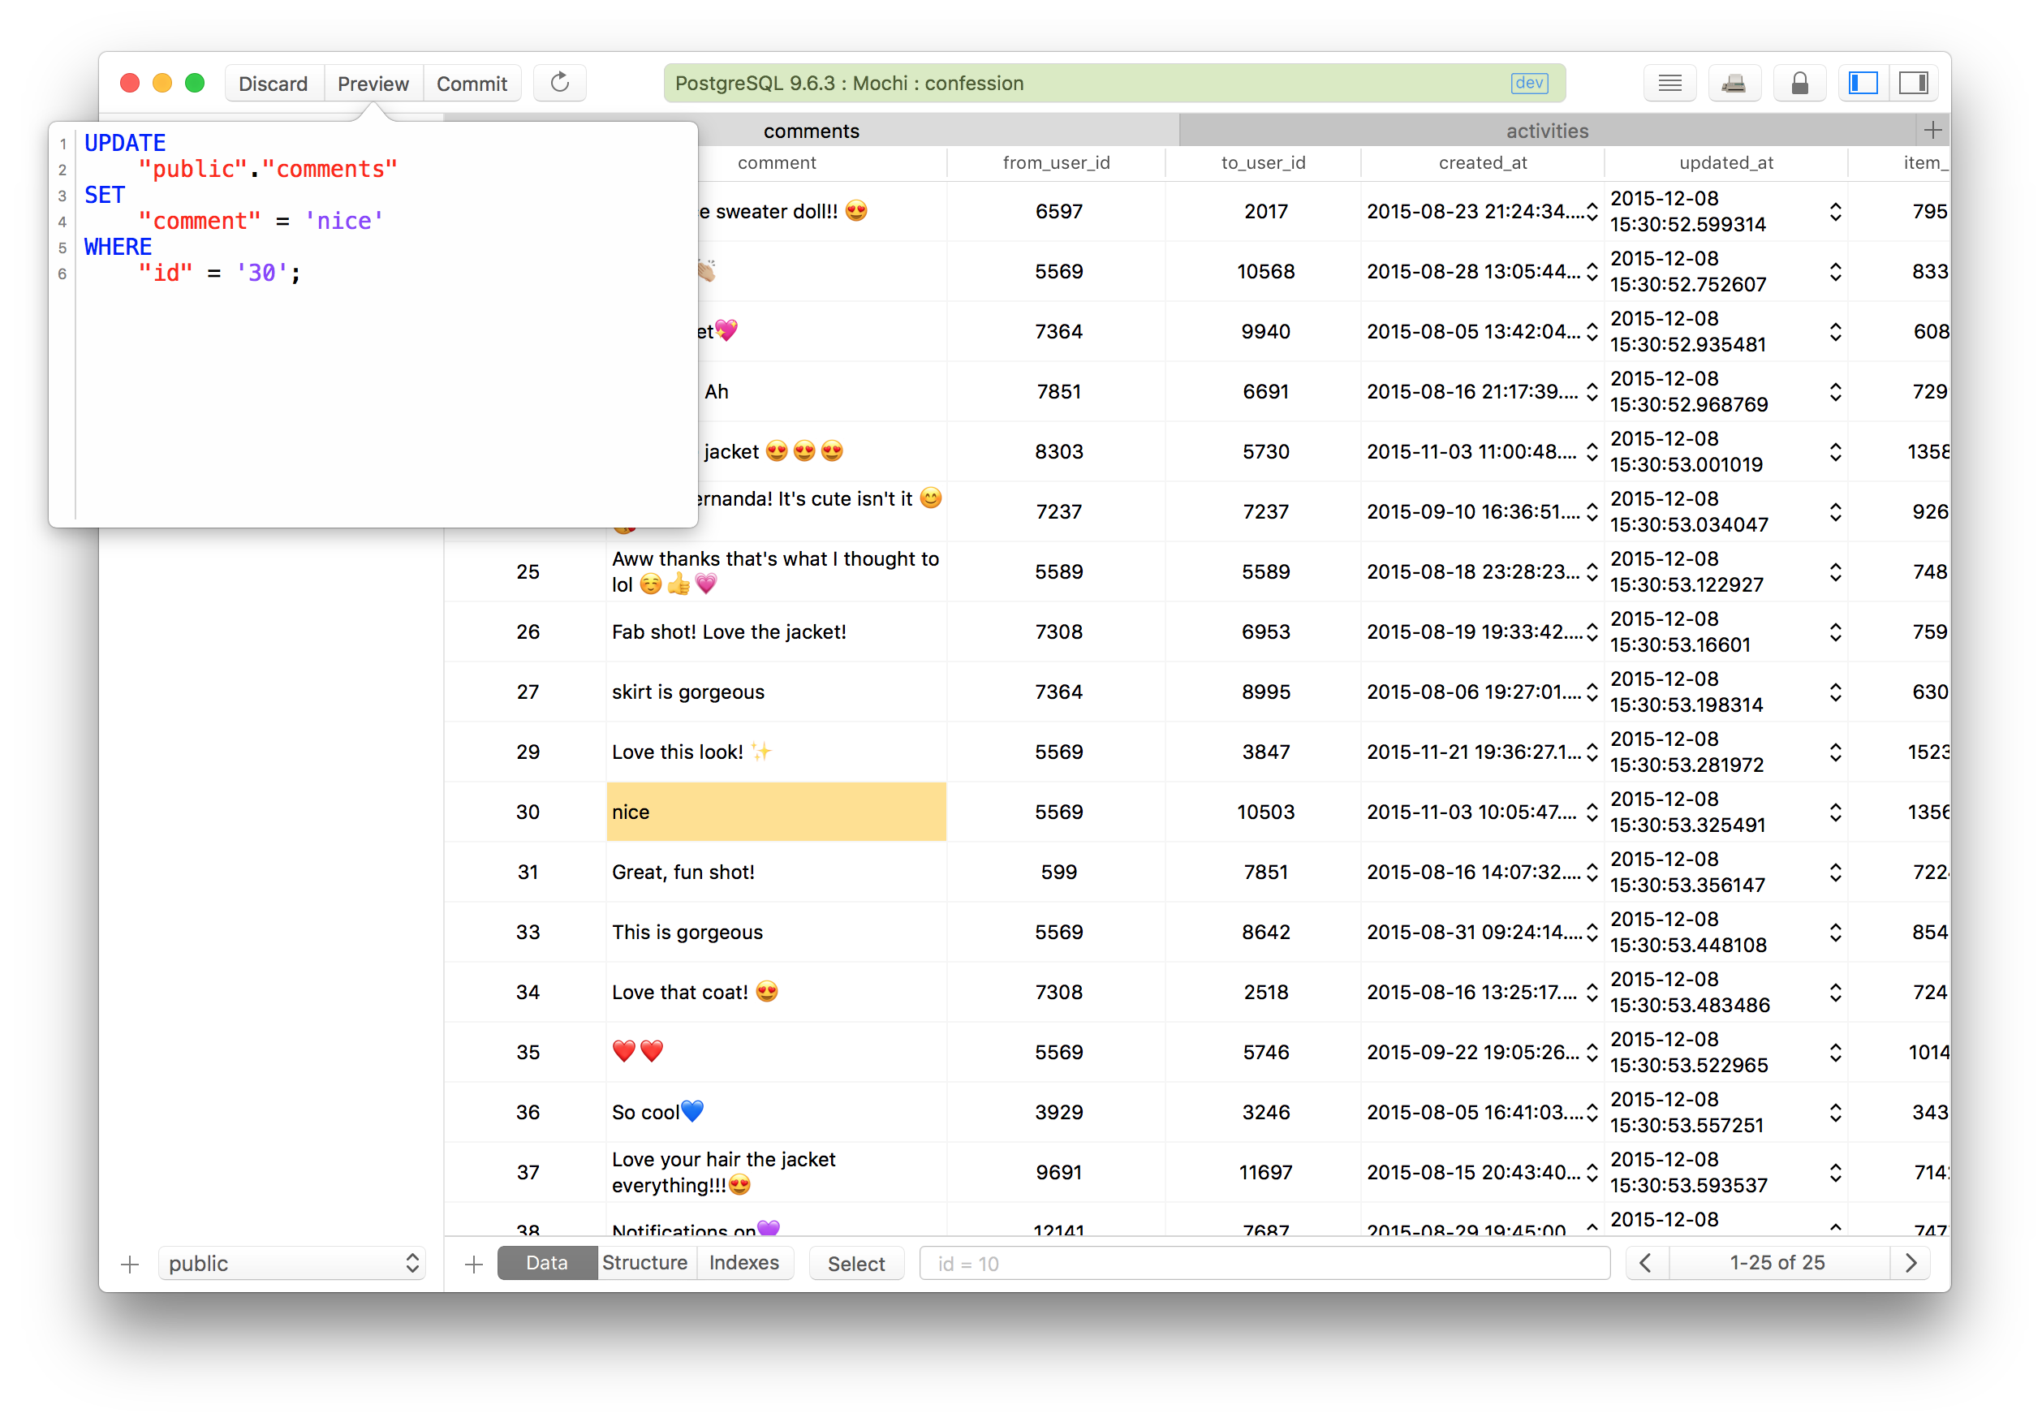Screen dimensions: 2042x1422
Task: Click the id value '30' in SQL preview
Action: pyautogui.click(x=261, y=273)
